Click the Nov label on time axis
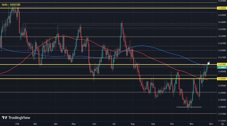 191,124
